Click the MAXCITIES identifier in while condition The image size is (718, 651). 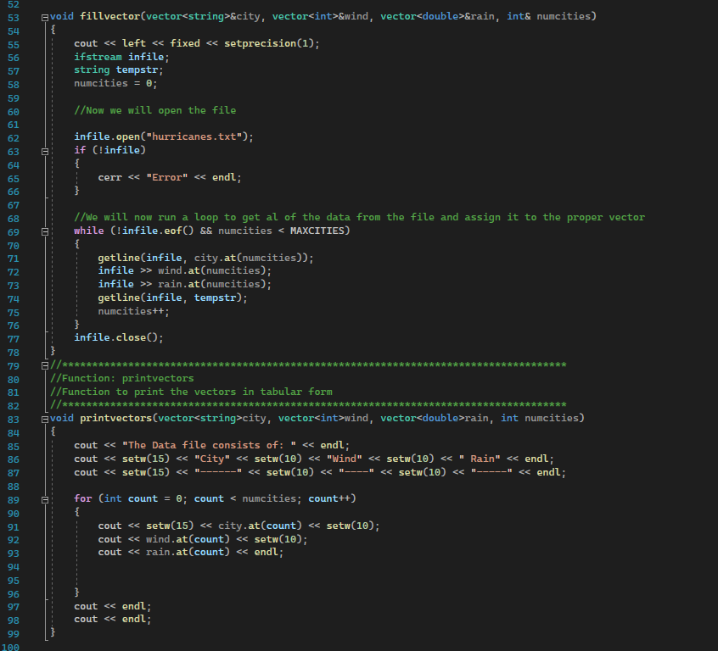coord(317,231)
